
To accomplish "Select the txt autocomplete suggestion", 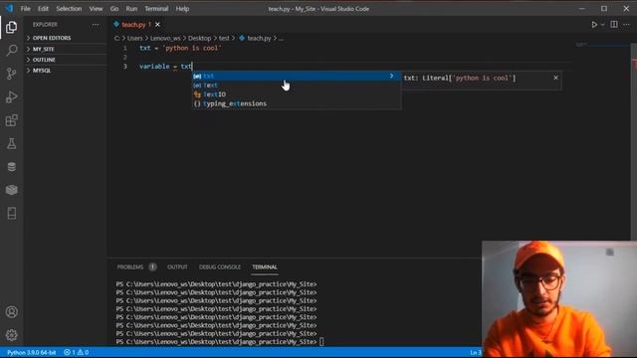I will tap(297, 76).
